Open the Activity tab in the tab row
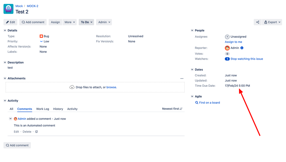 [72, 109]
